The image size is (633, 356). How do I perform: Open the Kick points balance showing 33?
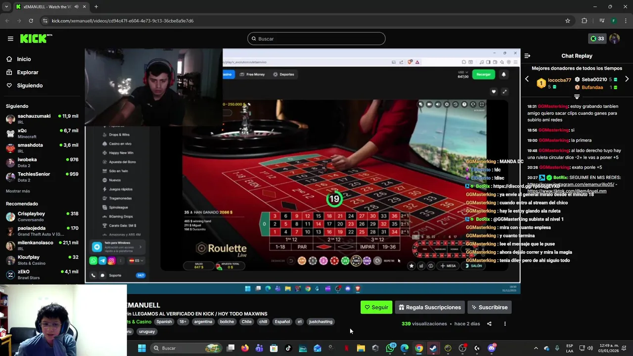(597, 39)
